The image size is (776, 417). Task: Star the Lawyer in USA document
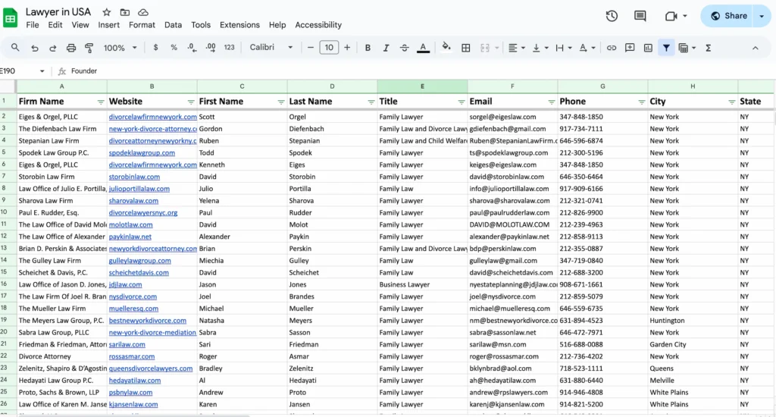point(106,12)
